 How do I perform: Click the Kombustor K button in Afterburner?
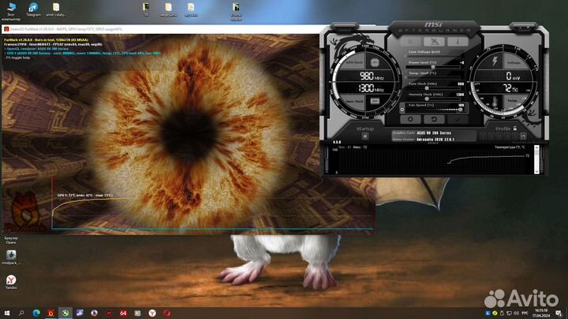434,42
